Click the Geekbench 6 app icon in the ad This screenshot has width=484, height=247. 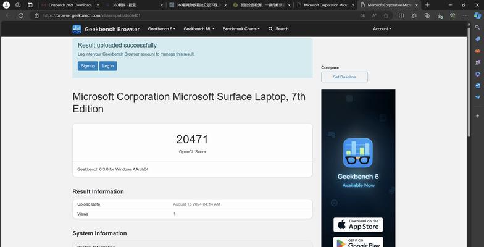pos(358,153)
